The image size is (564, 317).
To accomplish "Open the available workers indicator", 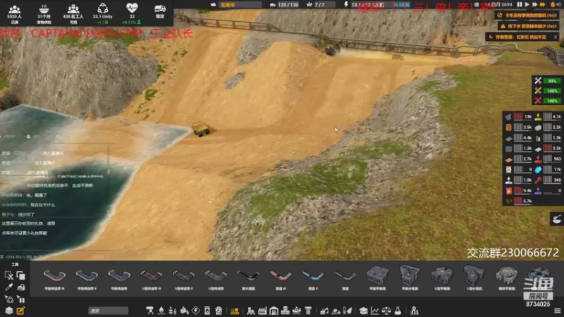I will 73,13.
